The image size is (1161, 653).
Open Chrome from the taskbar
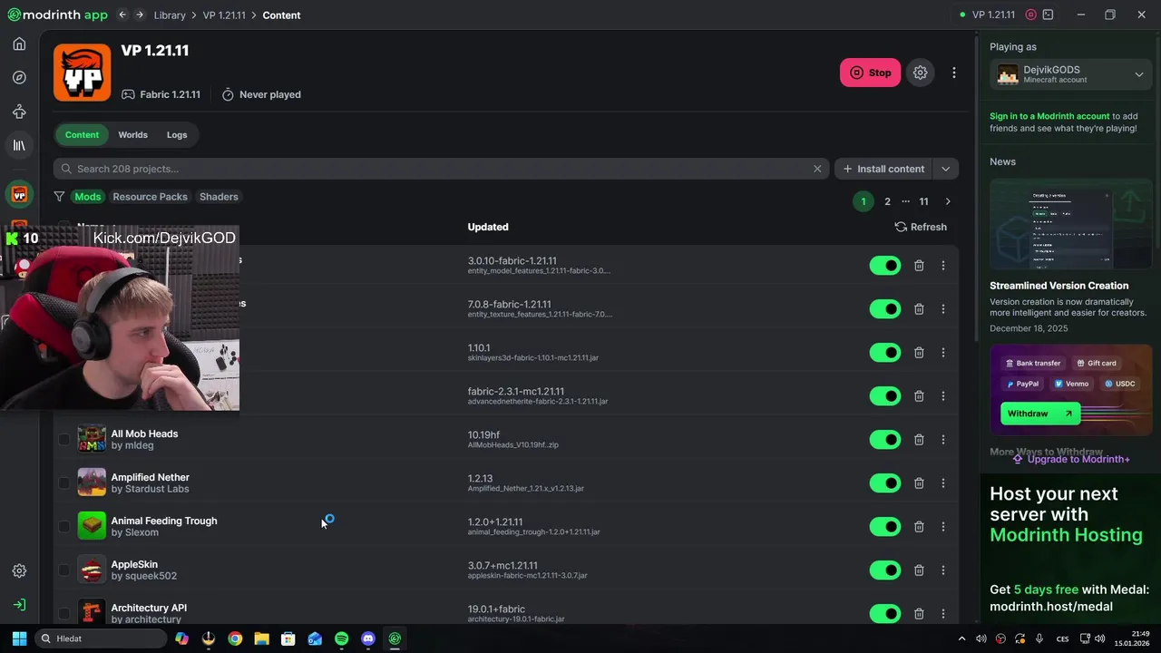[x=235, y=638]
